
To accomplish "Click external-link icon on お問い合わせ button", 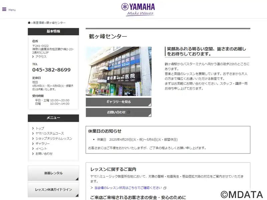I will (129, 112).
